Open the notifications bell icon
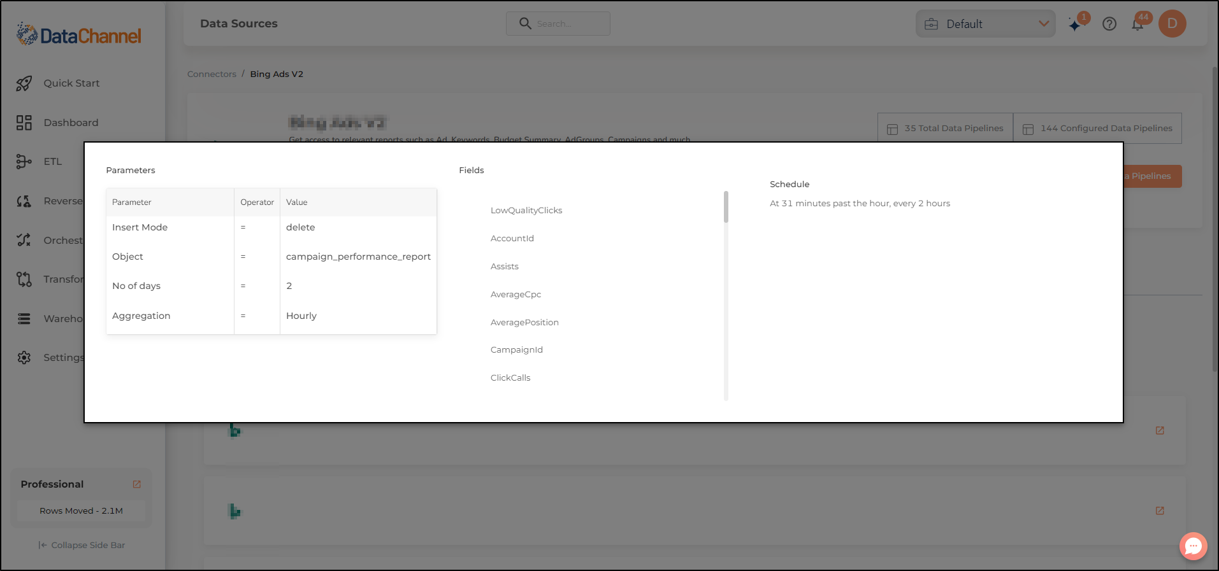This screenshot has height=571, width=1219. pos(1137,24)
